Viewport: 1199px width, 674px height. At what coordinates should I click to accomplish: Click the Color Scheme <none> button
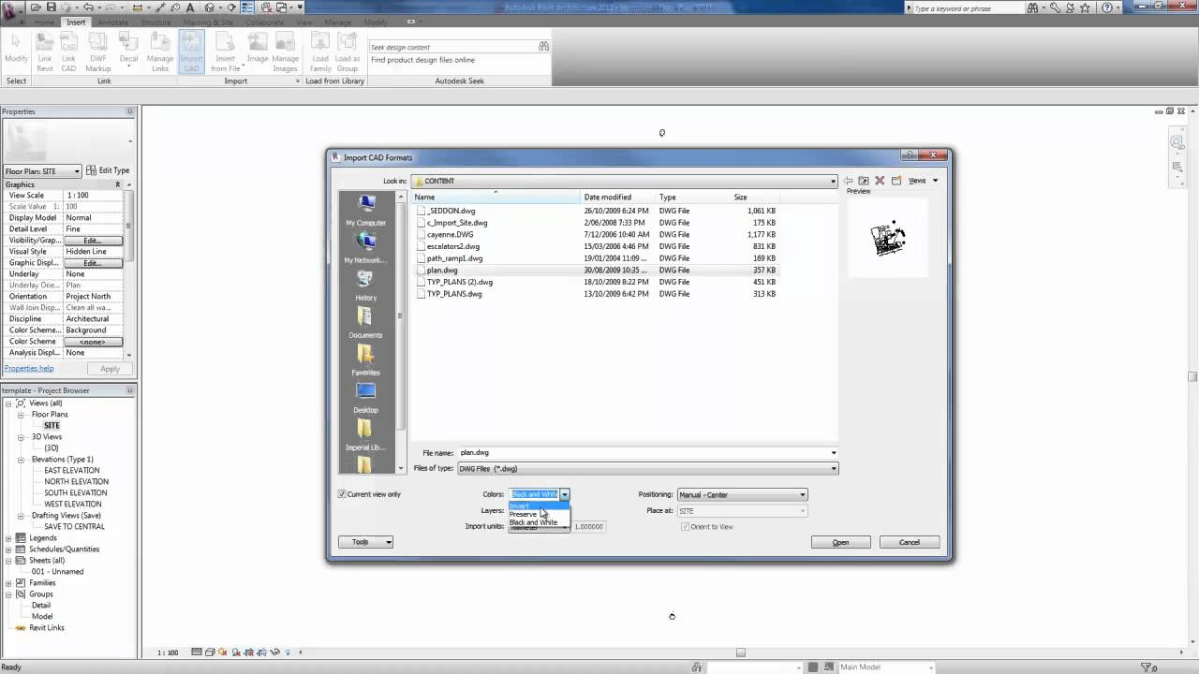pos(93,342)
